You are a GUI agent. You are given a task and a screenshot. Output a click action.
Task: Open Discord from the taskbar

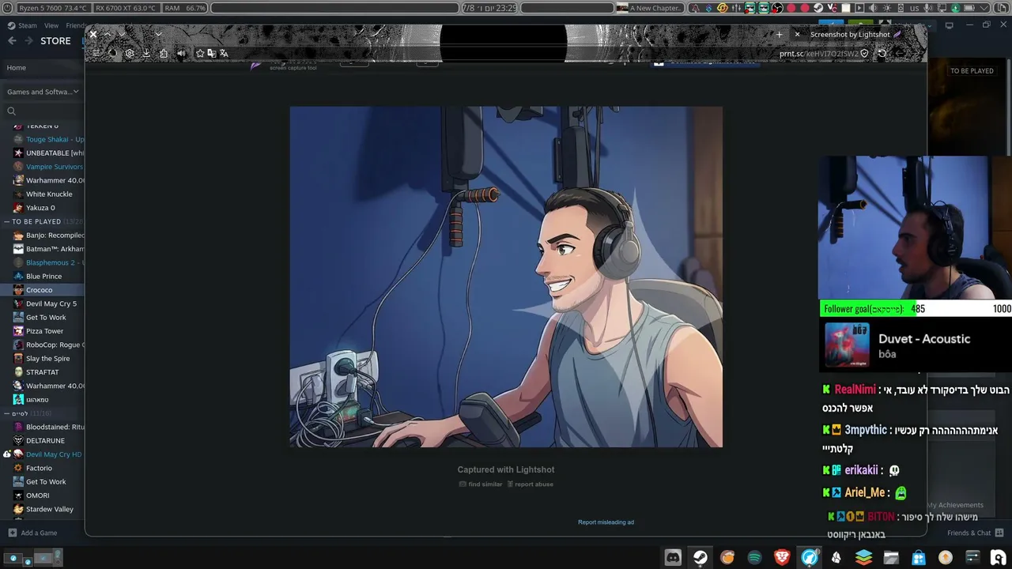673,557
